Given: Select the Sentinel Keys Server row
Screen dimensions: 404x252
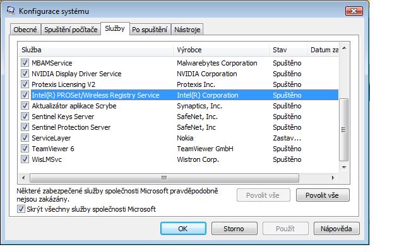Looking at the screenshot, I should 63,117.
